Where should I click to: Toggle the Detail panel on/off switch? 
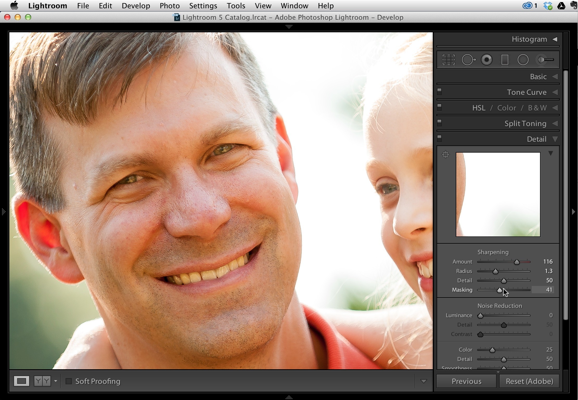[x=439, y=138]
